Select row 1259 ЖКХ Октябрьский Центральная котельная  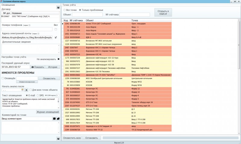117,78
